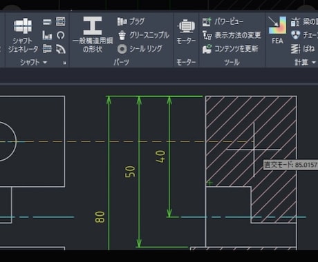Select the dimension text 40
The height and width of the screenshot is (262, 318).
coord(160,157)
